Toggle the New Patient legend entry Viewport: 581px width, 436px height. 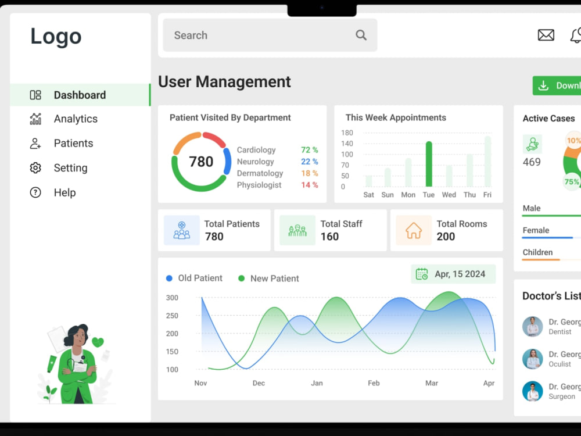pos(268,278)
